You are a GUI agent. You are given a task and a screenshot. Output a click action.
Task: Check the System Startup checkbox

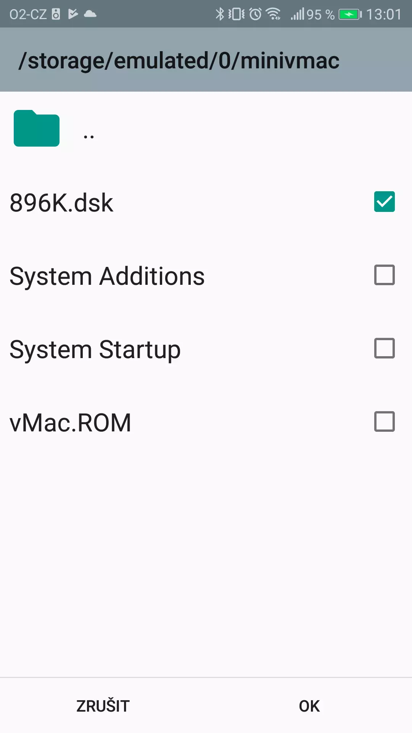(385, 348)
